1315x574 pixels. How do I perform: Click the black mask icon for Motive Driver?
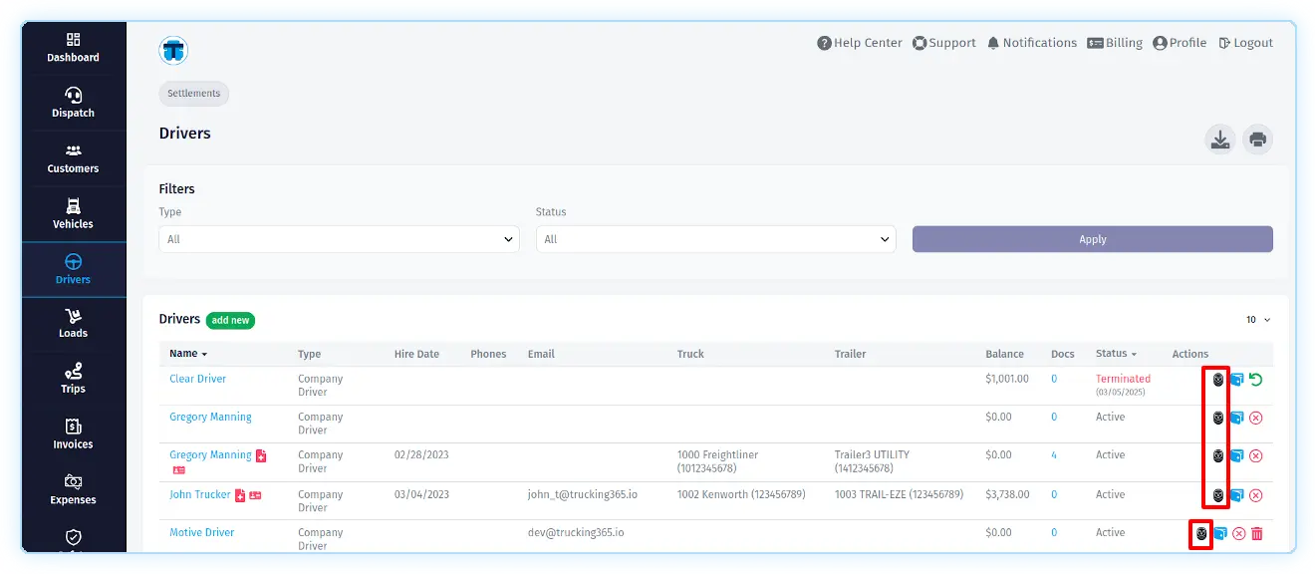(x=1201, y=534)
